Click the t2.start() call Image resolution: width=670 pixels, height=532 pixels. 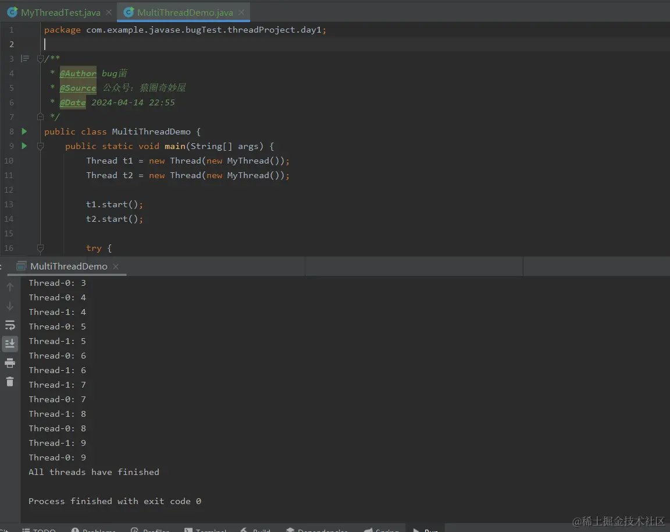(x=115, y=218)
